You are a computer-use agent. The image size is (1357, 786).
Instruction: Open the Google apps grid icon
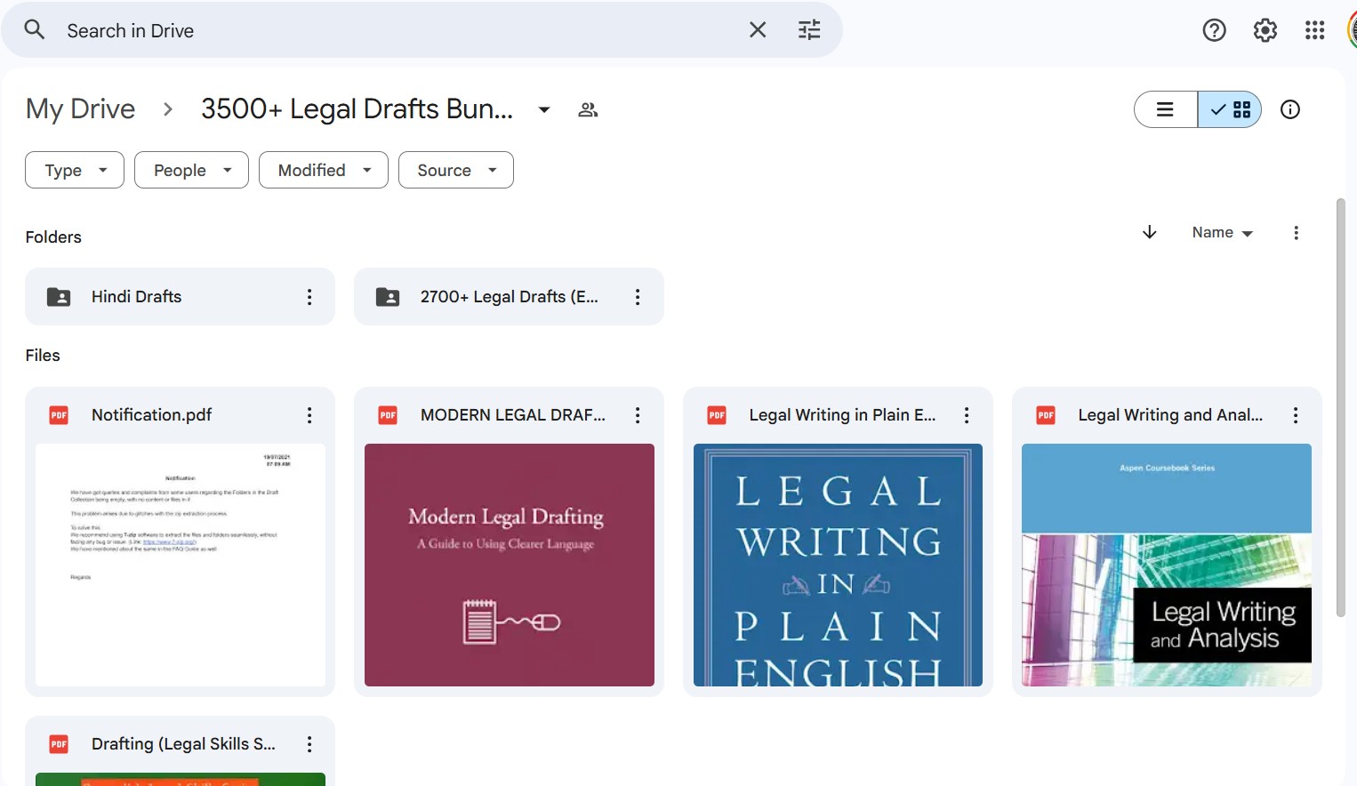click(1315, 30)
